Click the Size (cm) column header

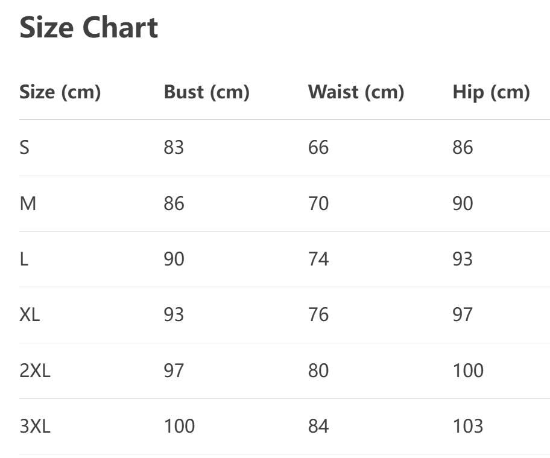click(60, 92)
